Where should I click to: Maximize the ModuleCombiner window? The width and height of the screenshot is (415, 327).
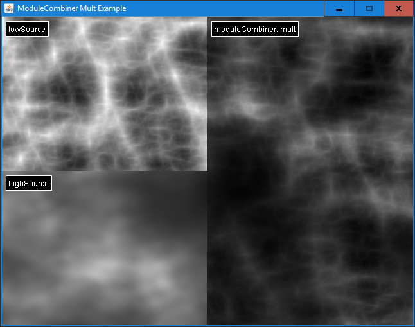coord(369,8)
